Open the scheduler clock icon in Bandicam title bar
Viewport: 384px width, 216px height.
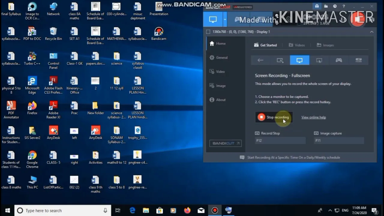(335, 6)
